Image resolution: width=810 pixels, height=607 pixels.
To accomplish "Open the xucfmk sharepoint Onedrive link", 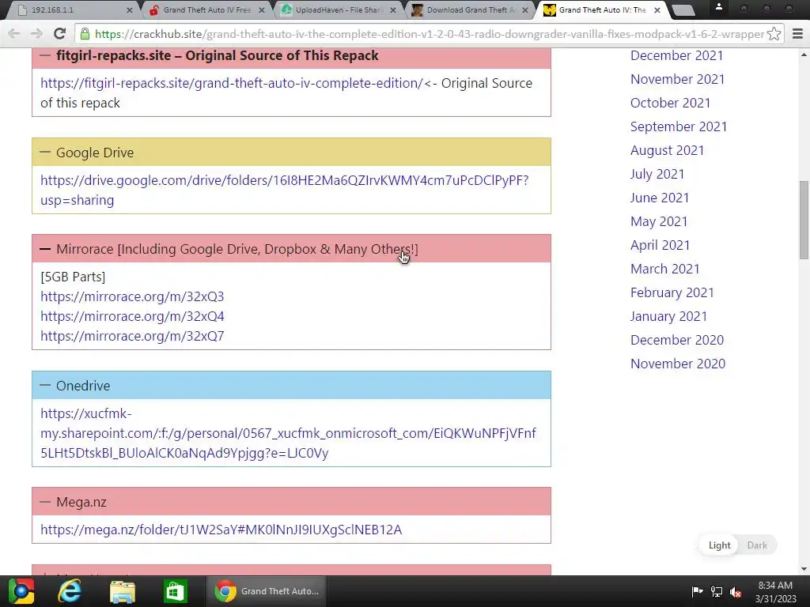I will pyautogui.click(x=288, y=433).
